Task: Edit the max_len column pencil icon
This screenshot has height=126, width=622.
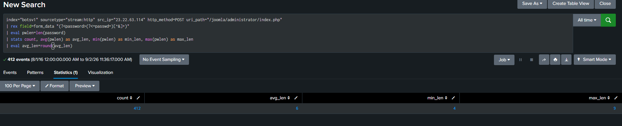Action: [616, 98]
